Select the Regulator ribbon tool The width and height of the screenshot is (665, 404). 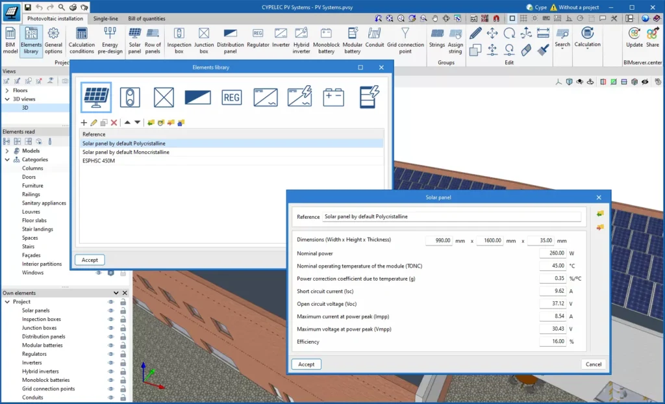pyautogui.click(x=258, y=37)
